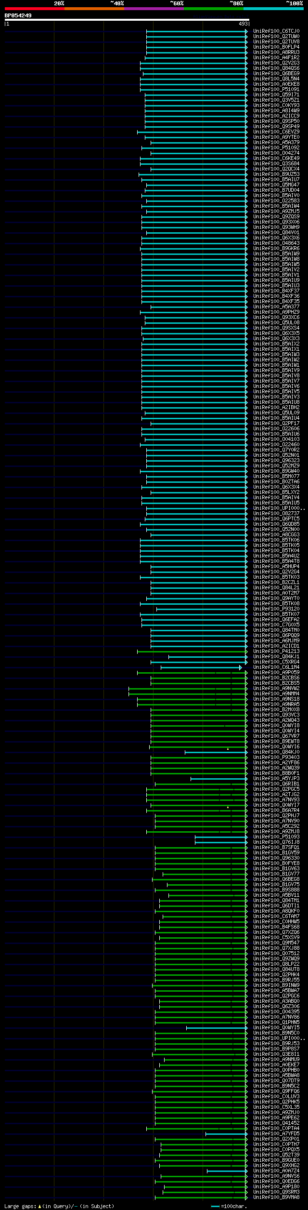Open hit UniRef100_Q6X3X6
Image resolution: width=308 pixels, height=1210 pixels.
click(276, 238)
